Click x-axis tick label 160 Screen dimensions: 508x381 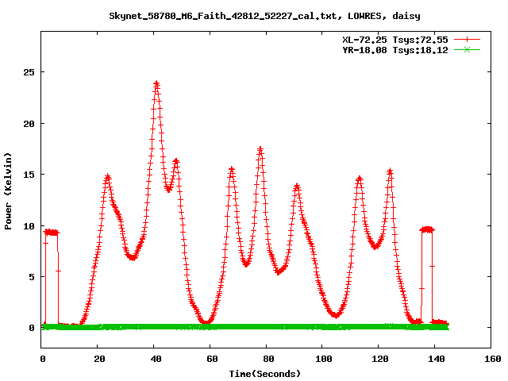coord(493,359)
